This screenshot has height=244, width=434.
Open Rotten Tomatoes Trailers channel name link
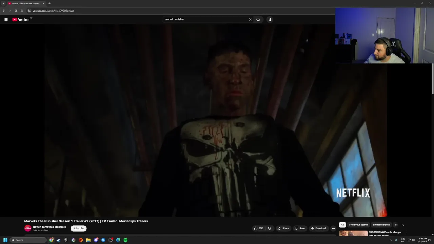(48, 227)
